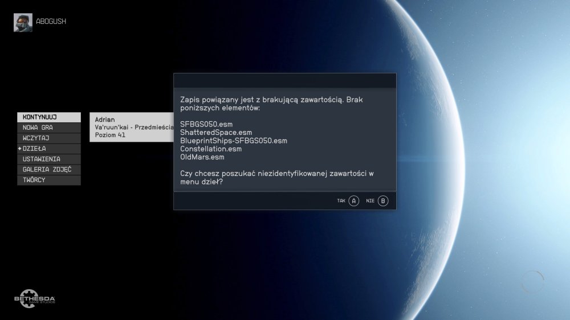Start a new game with NOWA GRA
Screen dimensions: 570x320
click(48, 128)
